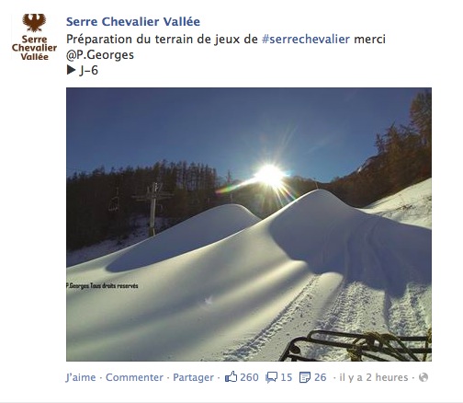Click the Serre Chevalier Vallée eagle logo avatar
The height and width of the screenshot is (403, 463).
click(x=34, y=37)
